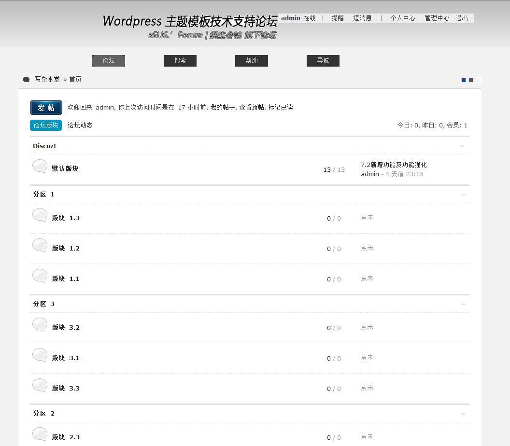510x446 pixels.
Task: Open forum 版块 2.3
Action: click(x=66, y=437)
